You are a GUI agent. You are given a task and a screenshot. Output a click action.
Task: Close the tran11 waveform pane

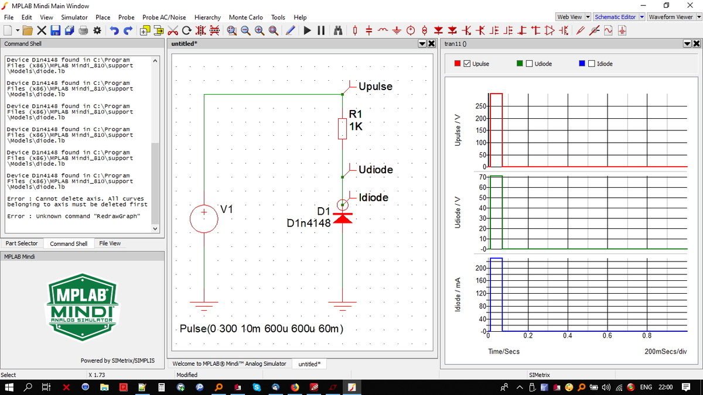pyautogui.click(x=697, y=44)
